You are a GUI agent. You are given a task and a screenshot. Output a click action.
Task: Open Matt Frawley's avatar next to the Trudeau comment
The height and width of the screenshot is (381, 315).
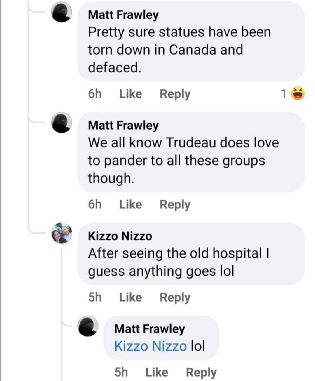[x=62, y=123]
